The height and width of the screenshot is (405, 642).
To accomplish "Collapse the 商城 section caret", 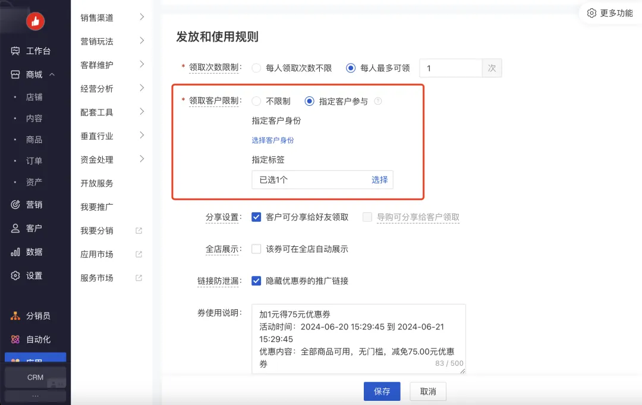I will pos(52,75).
